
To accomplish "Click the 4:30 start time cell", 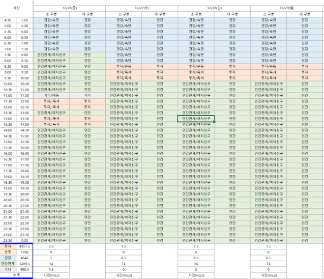I will coord(9,19).
